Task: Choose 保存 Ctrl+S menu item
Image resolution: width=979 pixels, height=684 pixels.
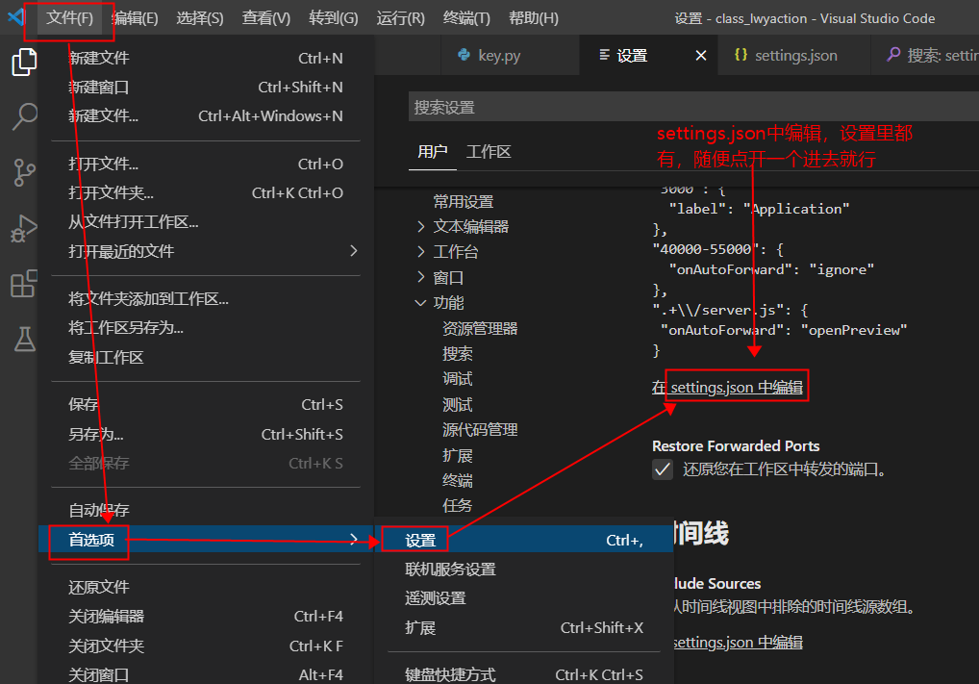Action: coord(206,404)
